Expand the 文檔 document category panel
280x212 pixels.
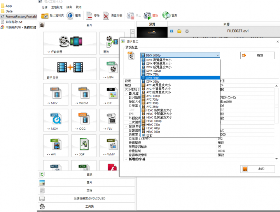pyautogui.click(x=86, y=190)
